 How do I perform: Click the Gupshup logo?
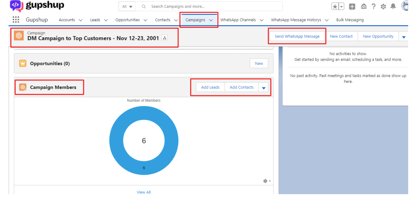[x=37, y=6]
